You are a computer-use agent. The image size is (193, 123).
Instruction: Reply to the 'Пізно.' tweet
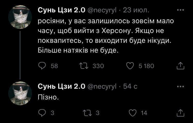[42, 112]
